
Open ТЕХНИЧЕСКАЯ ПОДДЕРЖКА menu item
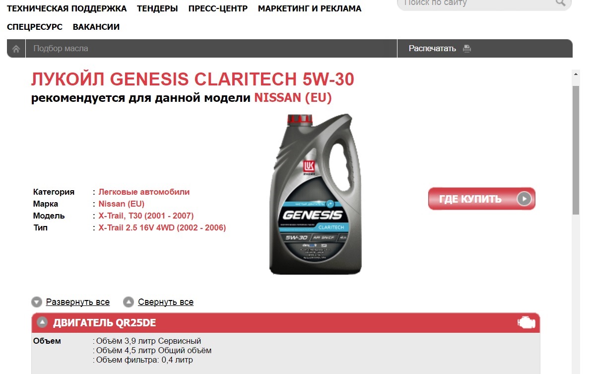67,8
